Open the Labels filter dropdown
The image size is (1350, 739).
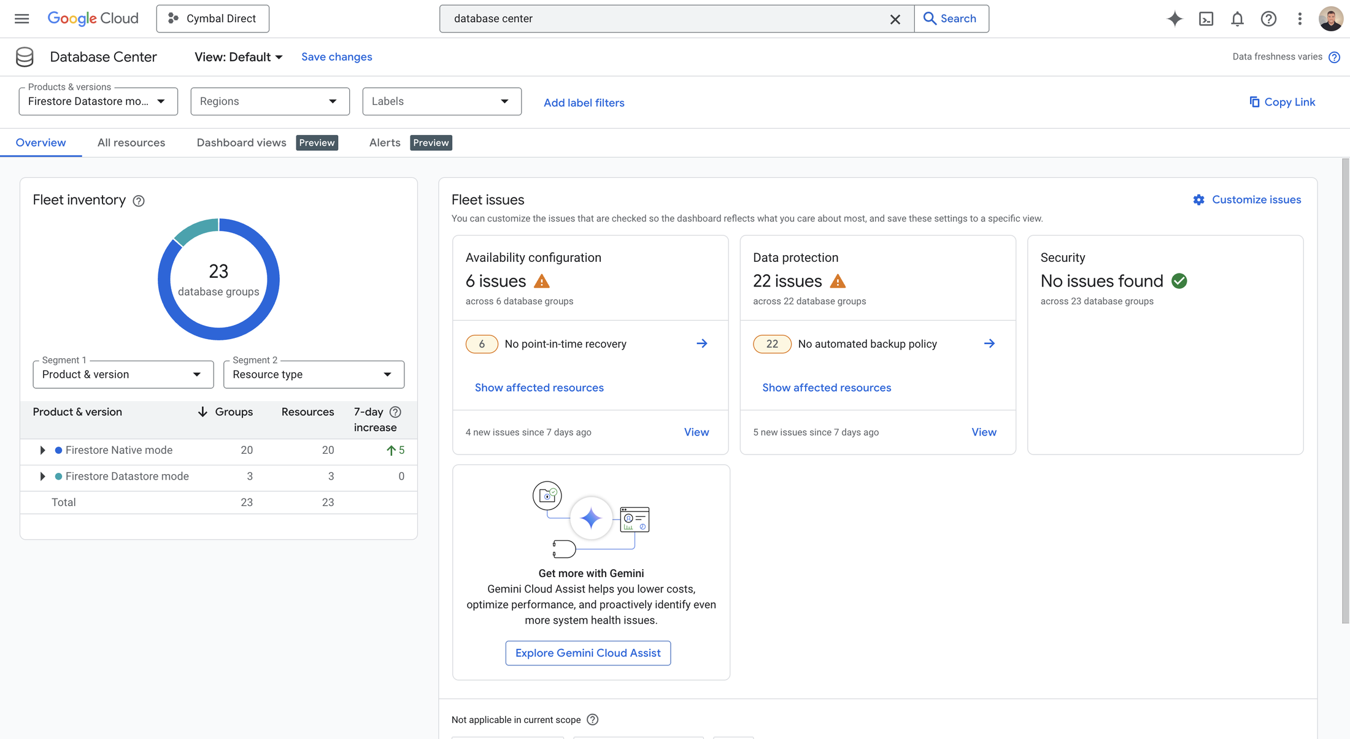[442, 101]
